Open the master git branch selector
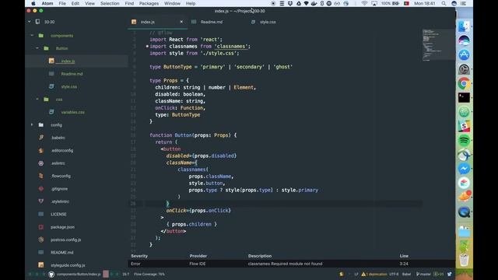Image resolution: width=498 pixels, height=280 pixels. pos(423,275)
